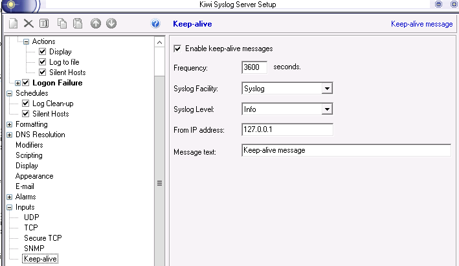
Task: Uncheck the Display action checkbox
Action: click(x=43, y=52)
